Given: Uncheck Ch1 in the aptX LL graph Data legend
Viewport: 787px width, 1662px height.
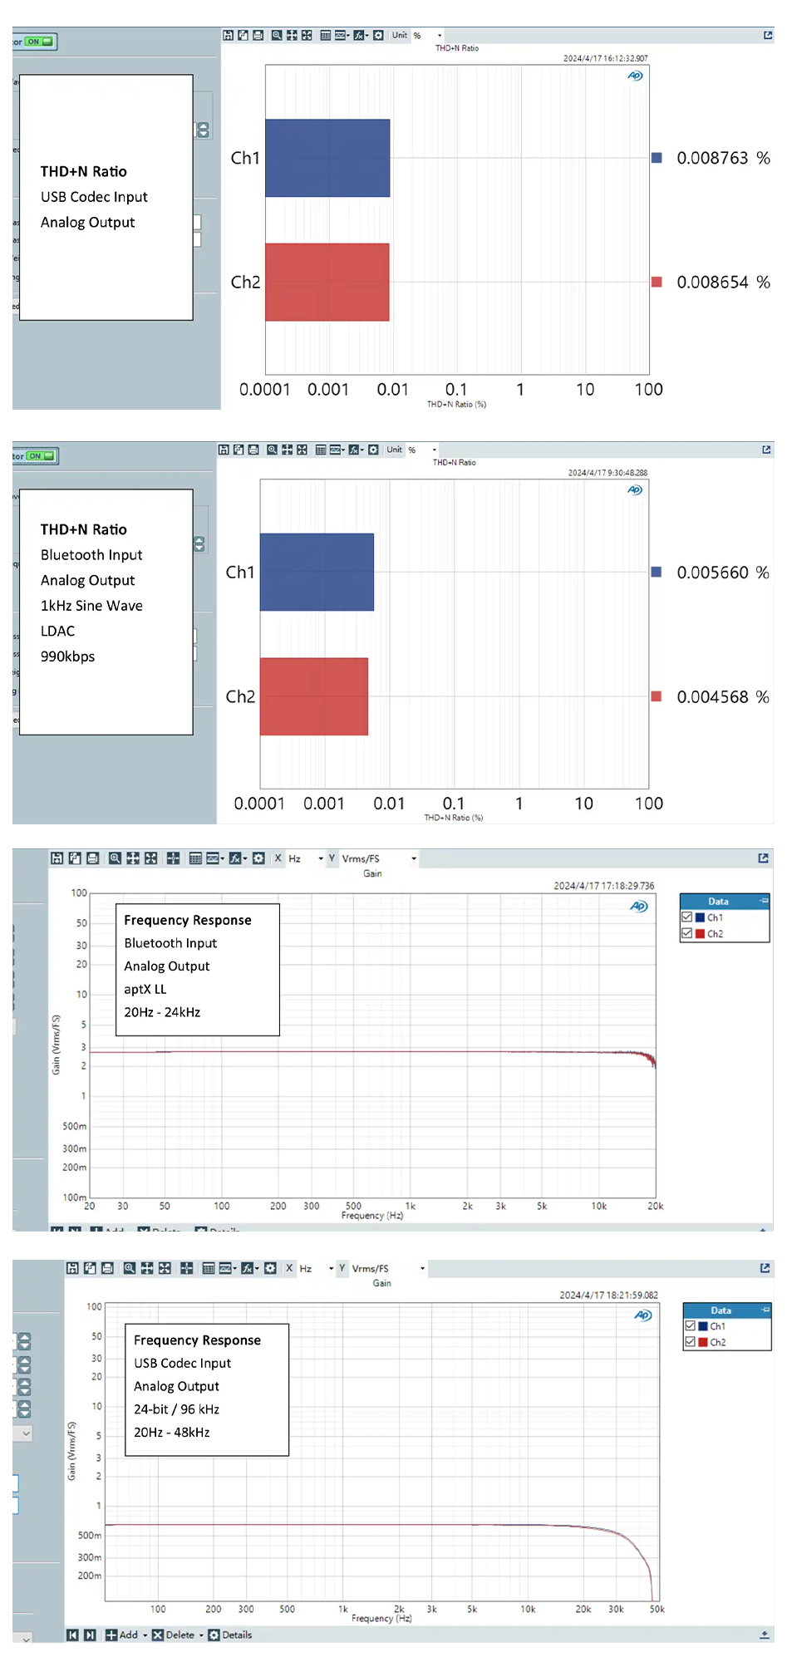Looking at the screenshot, I should 687,917.
